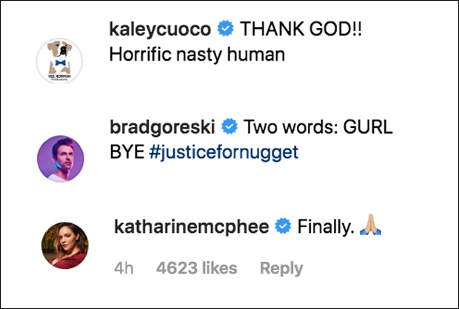This screenshot has height=309, width=459.
Task: Click the praying hands emoji
Action: point(369,228)
